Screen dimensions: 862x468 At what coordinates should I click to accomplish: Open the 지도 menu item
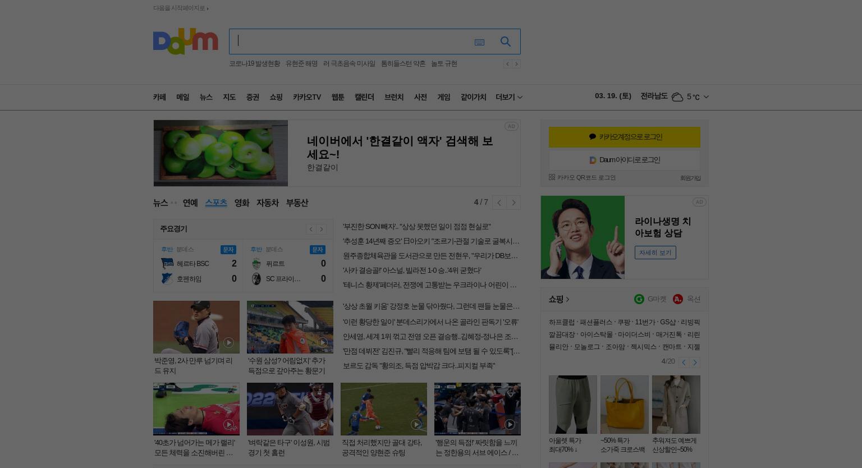[x=229, y=97]
